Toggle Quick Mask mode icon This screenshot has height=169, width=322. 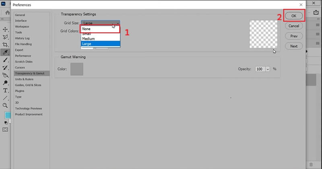tap(5, 130)
